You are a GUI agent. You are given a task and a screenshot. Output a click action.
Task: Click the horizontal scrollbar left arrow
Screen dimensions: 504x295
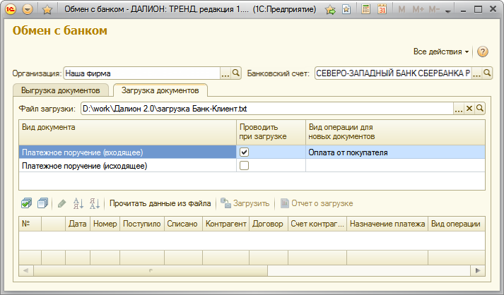coord(26,270)
